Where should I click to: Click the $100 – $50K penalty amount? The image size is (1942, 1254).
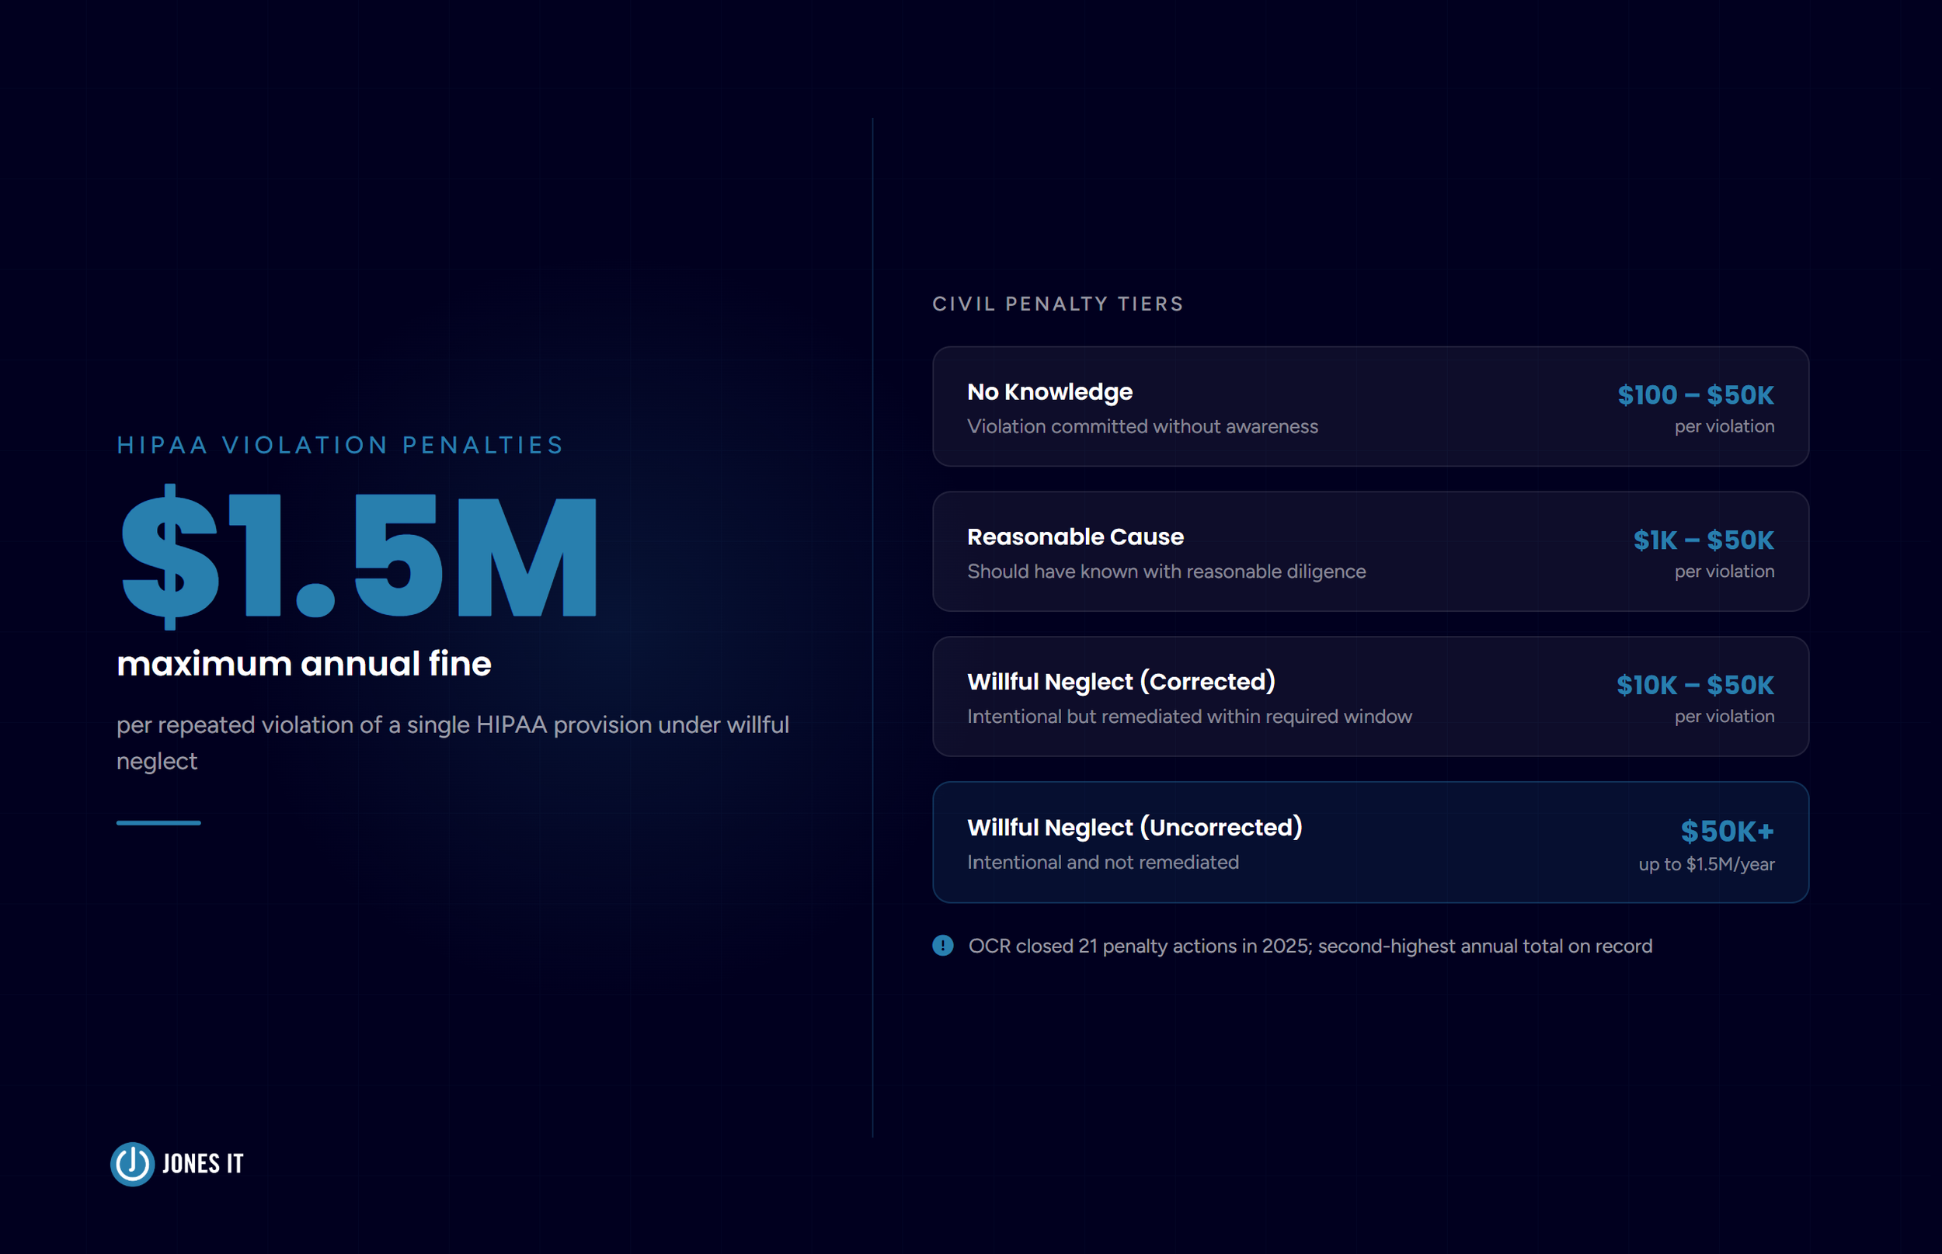pyautogui.click(x=1695, y=395)
